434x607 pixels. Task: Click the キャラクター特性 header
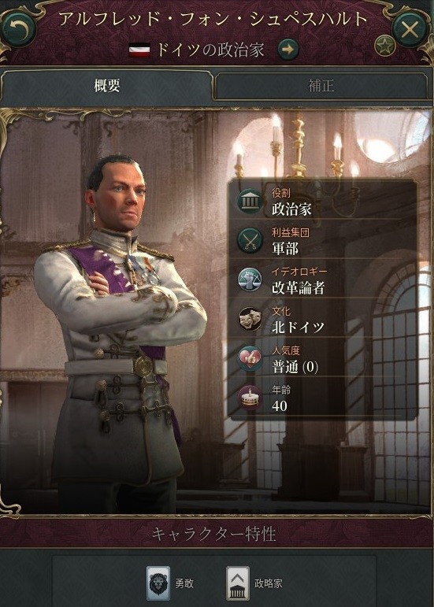[x=213, y=535]
